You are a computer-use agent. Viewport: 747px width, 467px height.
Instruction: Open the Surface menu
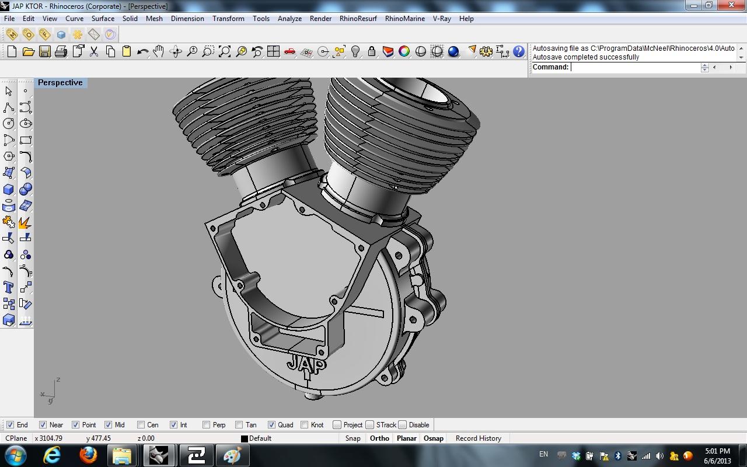[x=103, y=19]
